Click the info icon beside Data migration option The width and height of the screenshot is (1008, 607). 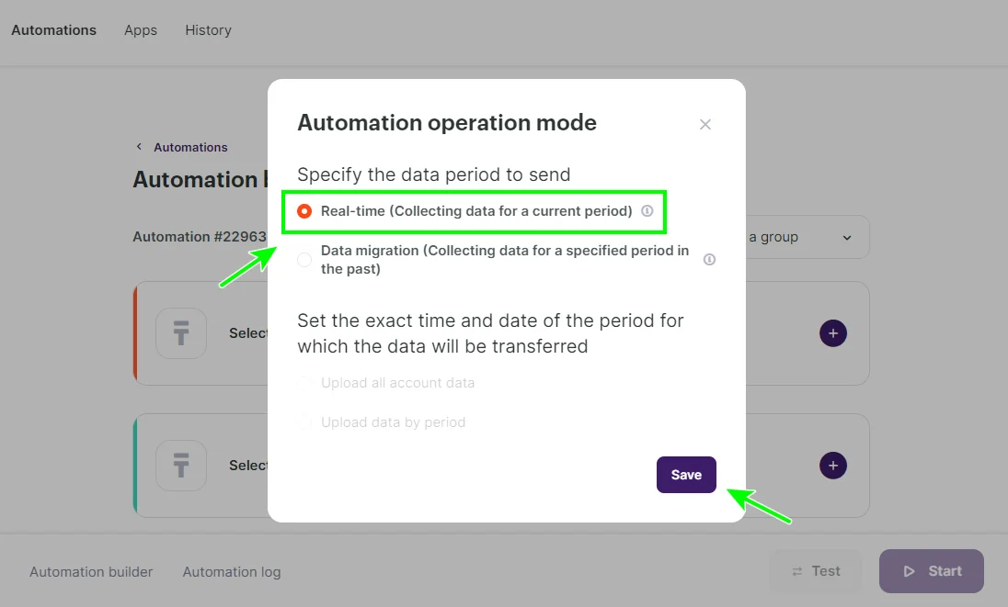click(709, 260)
